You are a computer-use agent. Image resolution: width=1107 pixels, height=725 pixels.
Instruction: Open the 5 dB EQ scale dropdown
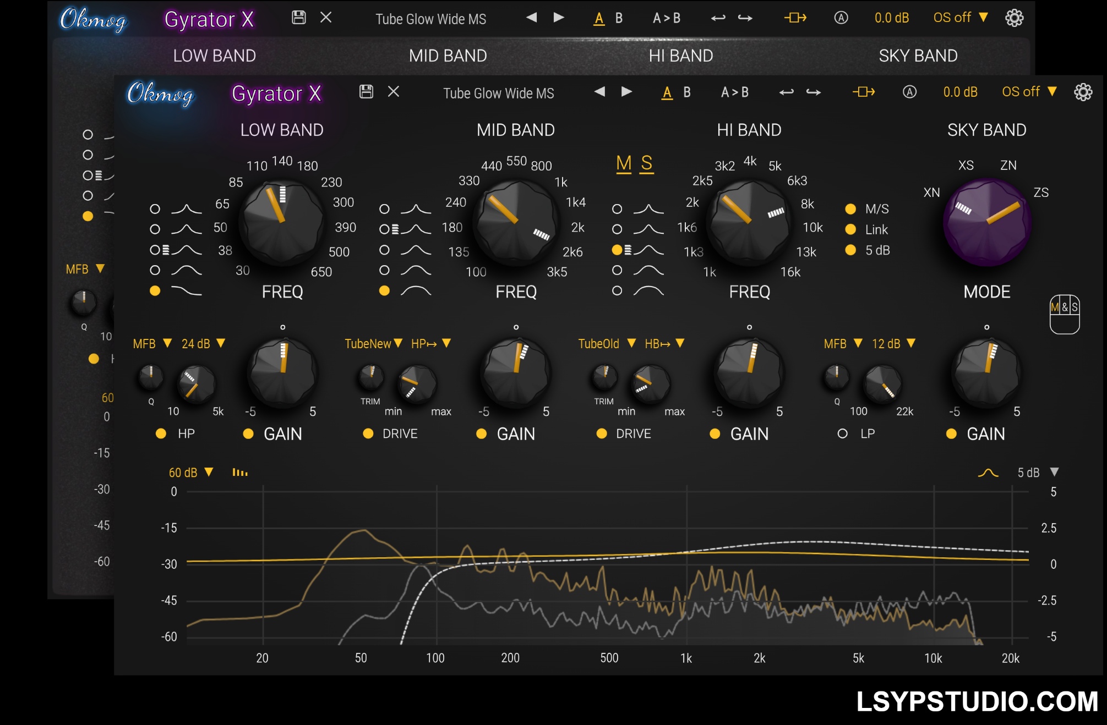(x=1038, y=473)
